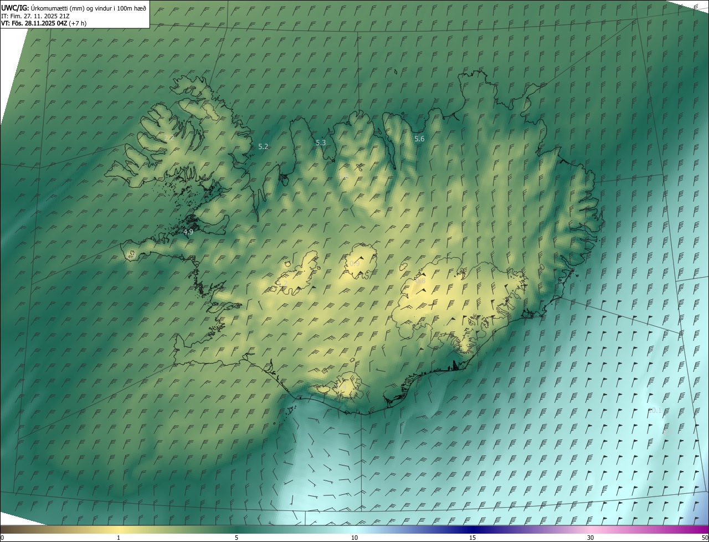Click the 5.6 value label on the map
Image resolution: width=709 pixels, height=542 pixels.
pyautogui.click(x=419, y=139)
